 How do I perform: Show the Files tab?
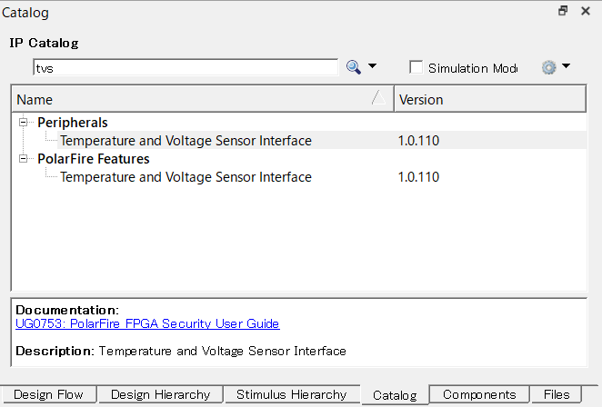click(557, 395)
